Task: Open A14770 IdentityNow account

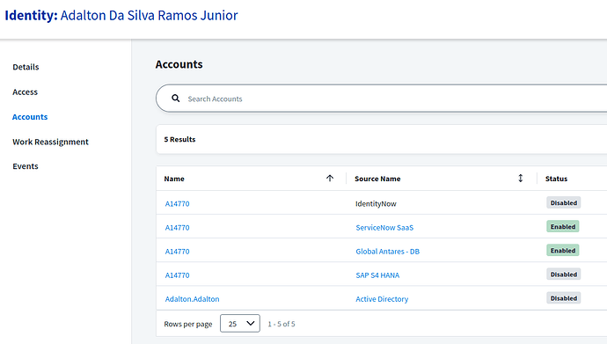Action: coord(178,203)
